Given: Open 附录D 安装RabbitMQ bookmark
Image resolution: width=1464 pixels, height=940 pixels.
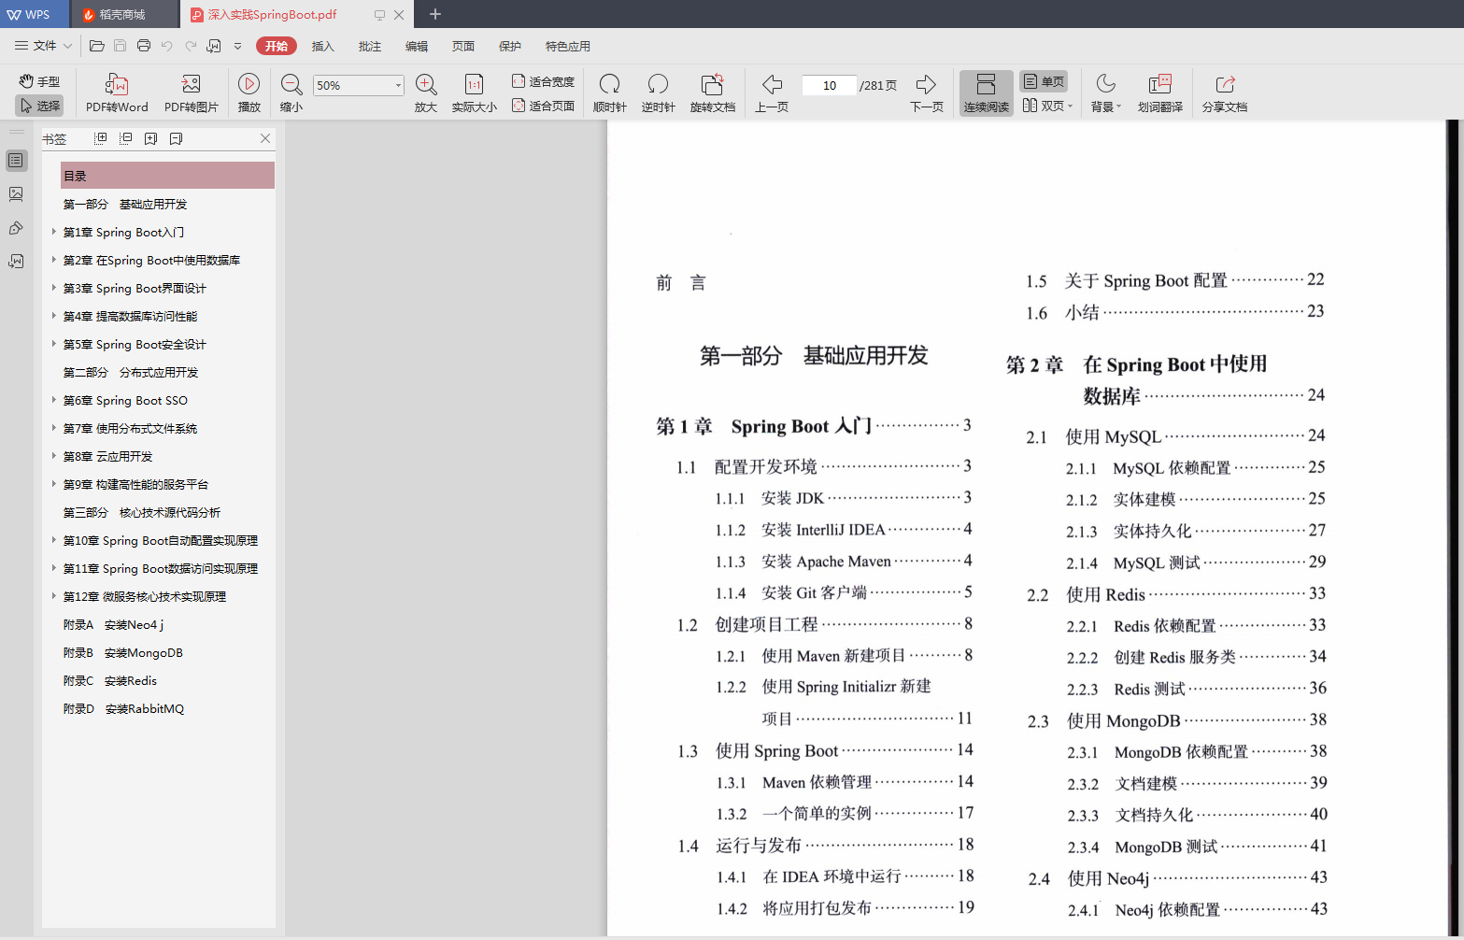Looking at the screenshot, I should tap(123, 708).
